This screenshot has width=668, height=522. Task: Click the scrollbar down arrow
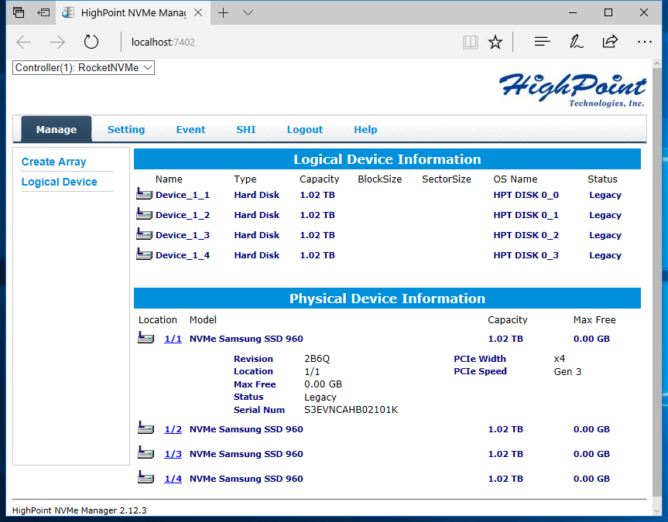pos(656,510)
